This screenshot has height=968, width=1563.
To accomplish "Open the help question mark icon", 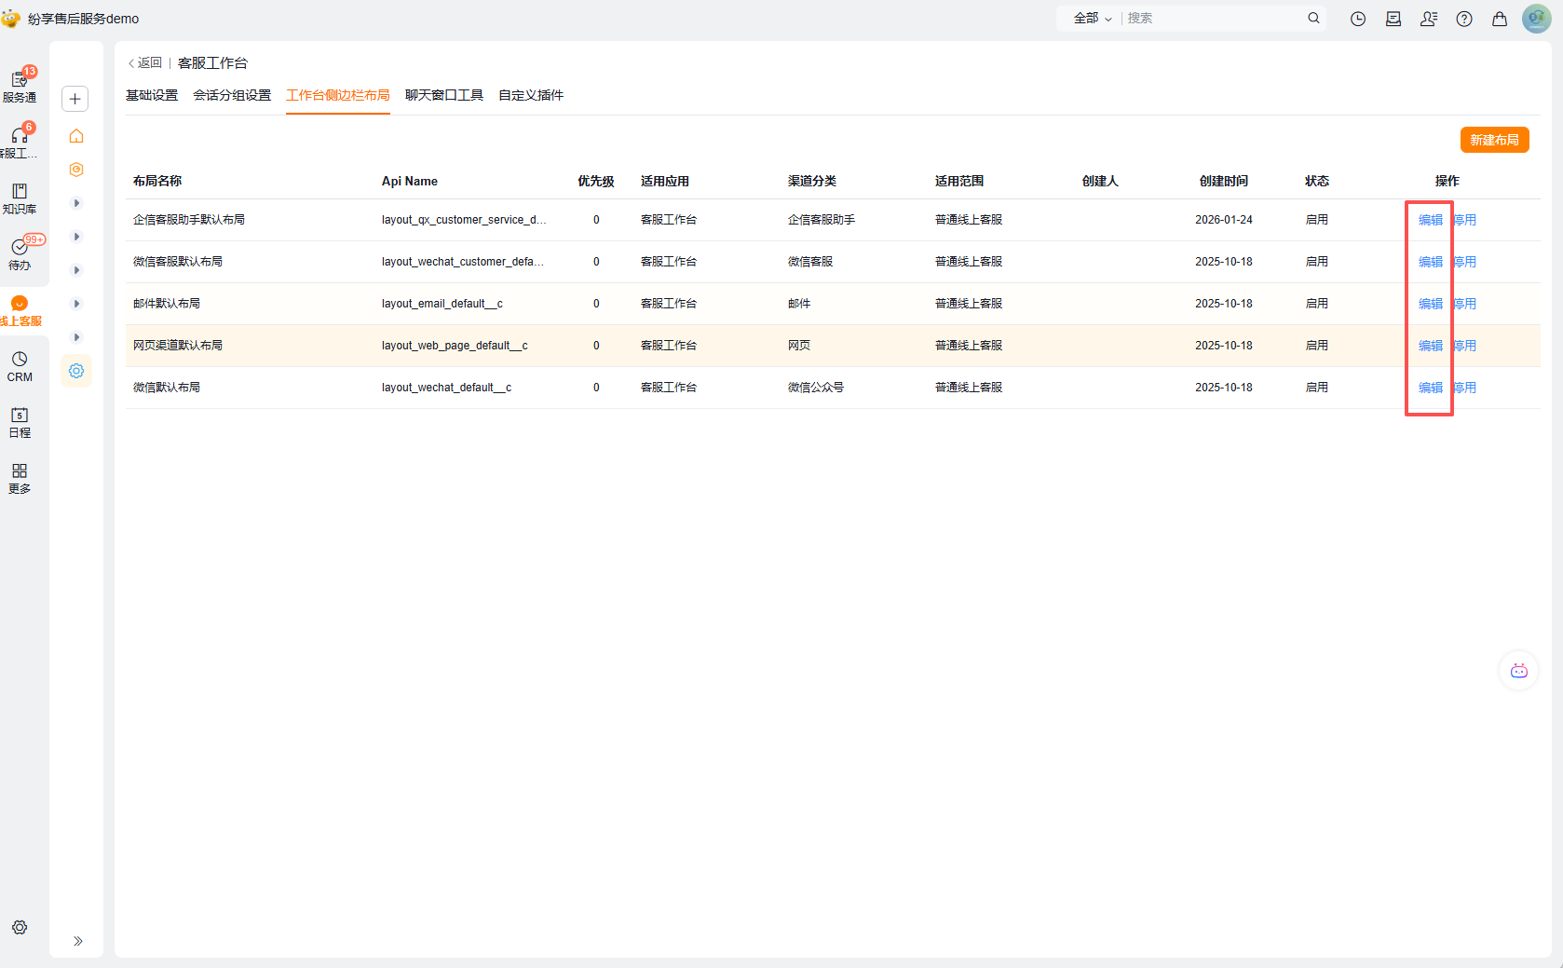I will click(x=1464, y=19).
